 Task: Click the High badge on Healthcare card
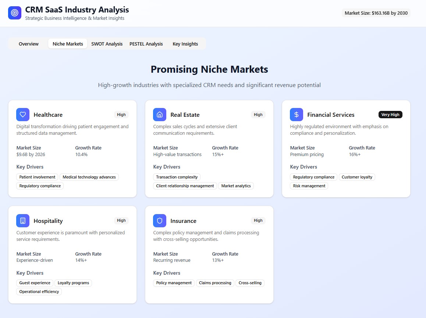coord(121,115)
